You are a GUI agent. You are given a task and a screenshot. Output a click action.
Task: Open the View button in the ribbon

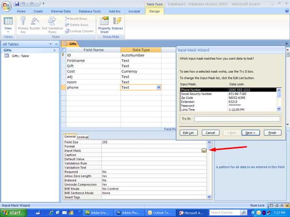coord(8,25)
